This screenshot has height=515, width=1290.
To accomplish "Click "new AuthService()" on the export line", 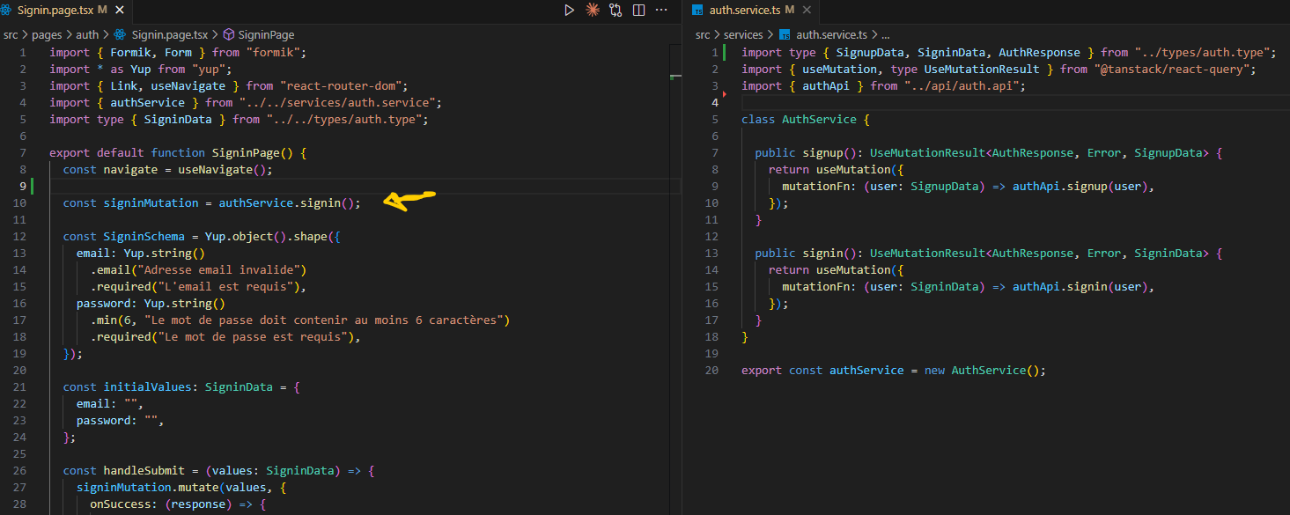I will click(981, 370).
